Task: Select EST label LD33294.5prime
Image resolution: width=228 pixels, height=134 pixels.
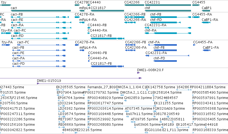Action: (x=71, y=103)
